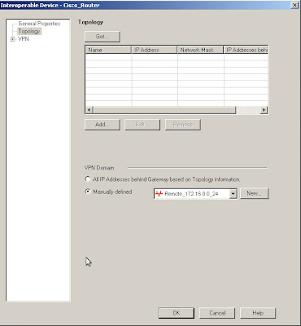This screenshot has height=326, width=301.
Task: Confirm with the OK button
Action: pos(177,313)
